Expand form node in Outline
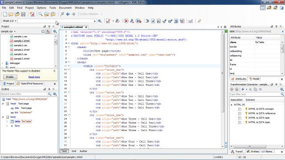 point(7,126)
